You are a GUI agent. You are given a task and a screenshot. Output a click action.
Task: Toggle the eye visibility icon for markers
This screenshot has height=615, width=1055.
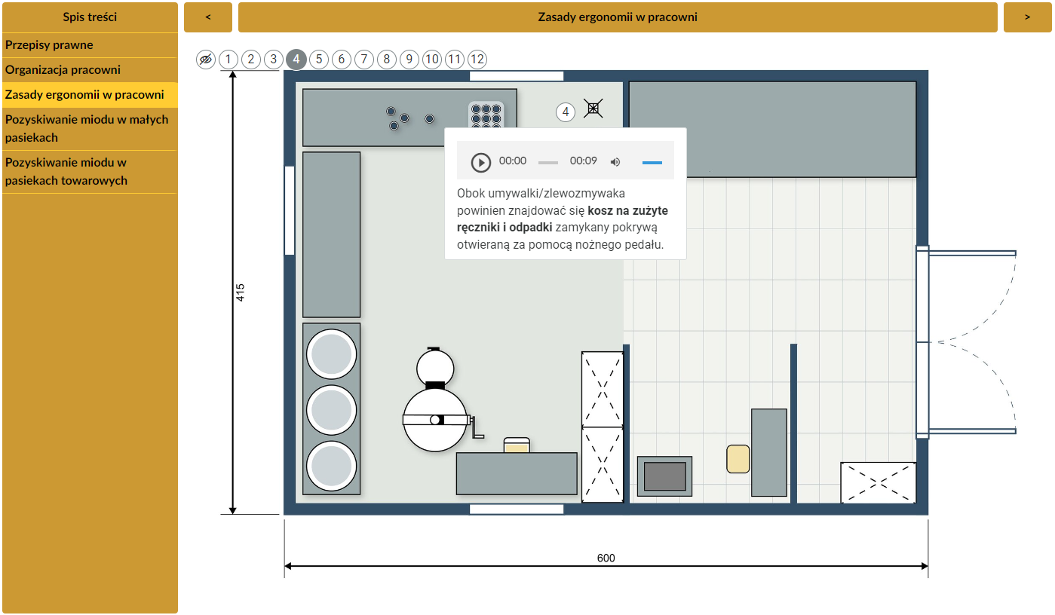pyautogui.click(x=206, y=60)
